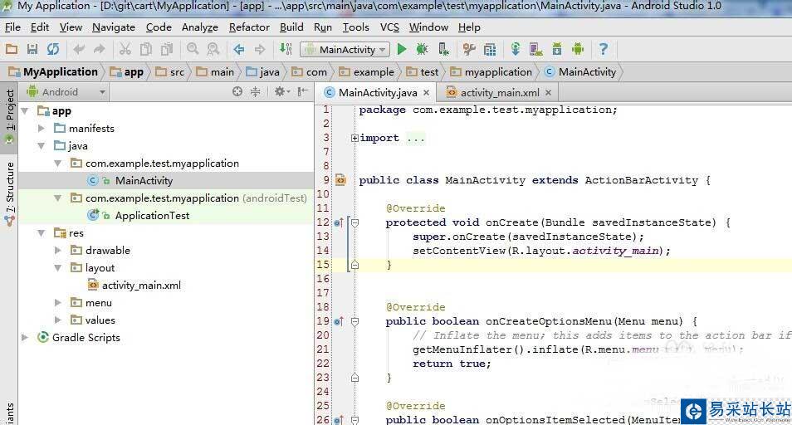Screen dimensions: 792x425
Task: Click the related XML file gutter icon at line 9
Action: (x=341, y=180)
